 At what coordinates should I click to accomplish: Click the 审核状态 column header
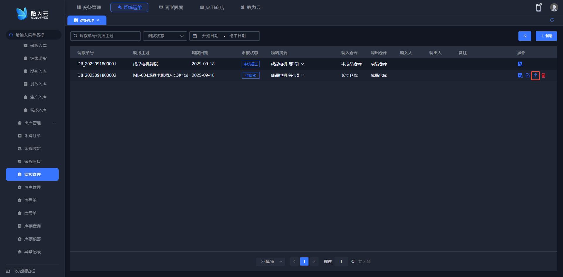tap(250, 53)
